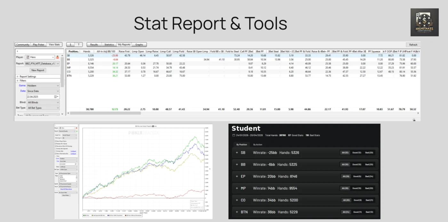Open the Bet Type All Bet Types dropdown
The height and width of the screenshot is (222, 448).
click(44, 108)
